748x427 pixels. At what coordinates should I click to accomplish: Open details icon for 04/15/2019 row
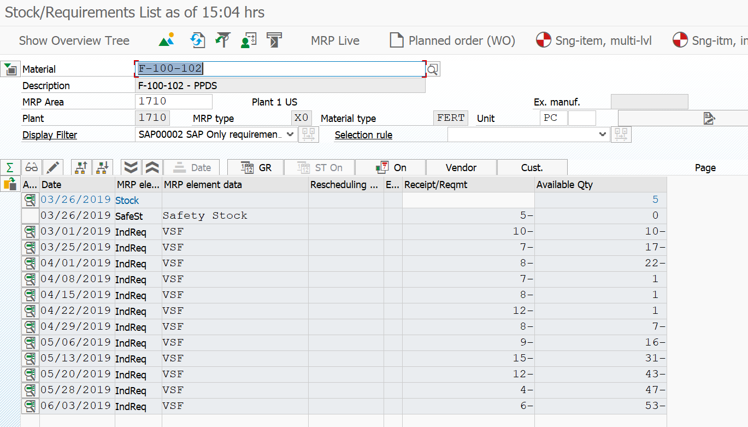tap(30, 295)
